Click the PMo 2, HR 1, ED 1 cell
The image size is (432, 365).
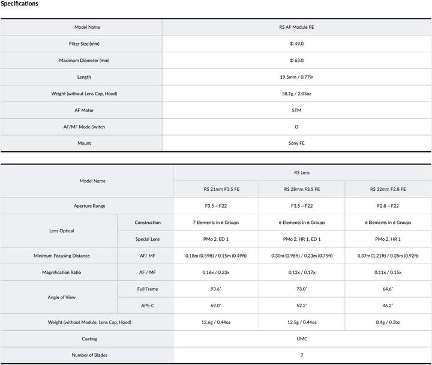(302, 239)
